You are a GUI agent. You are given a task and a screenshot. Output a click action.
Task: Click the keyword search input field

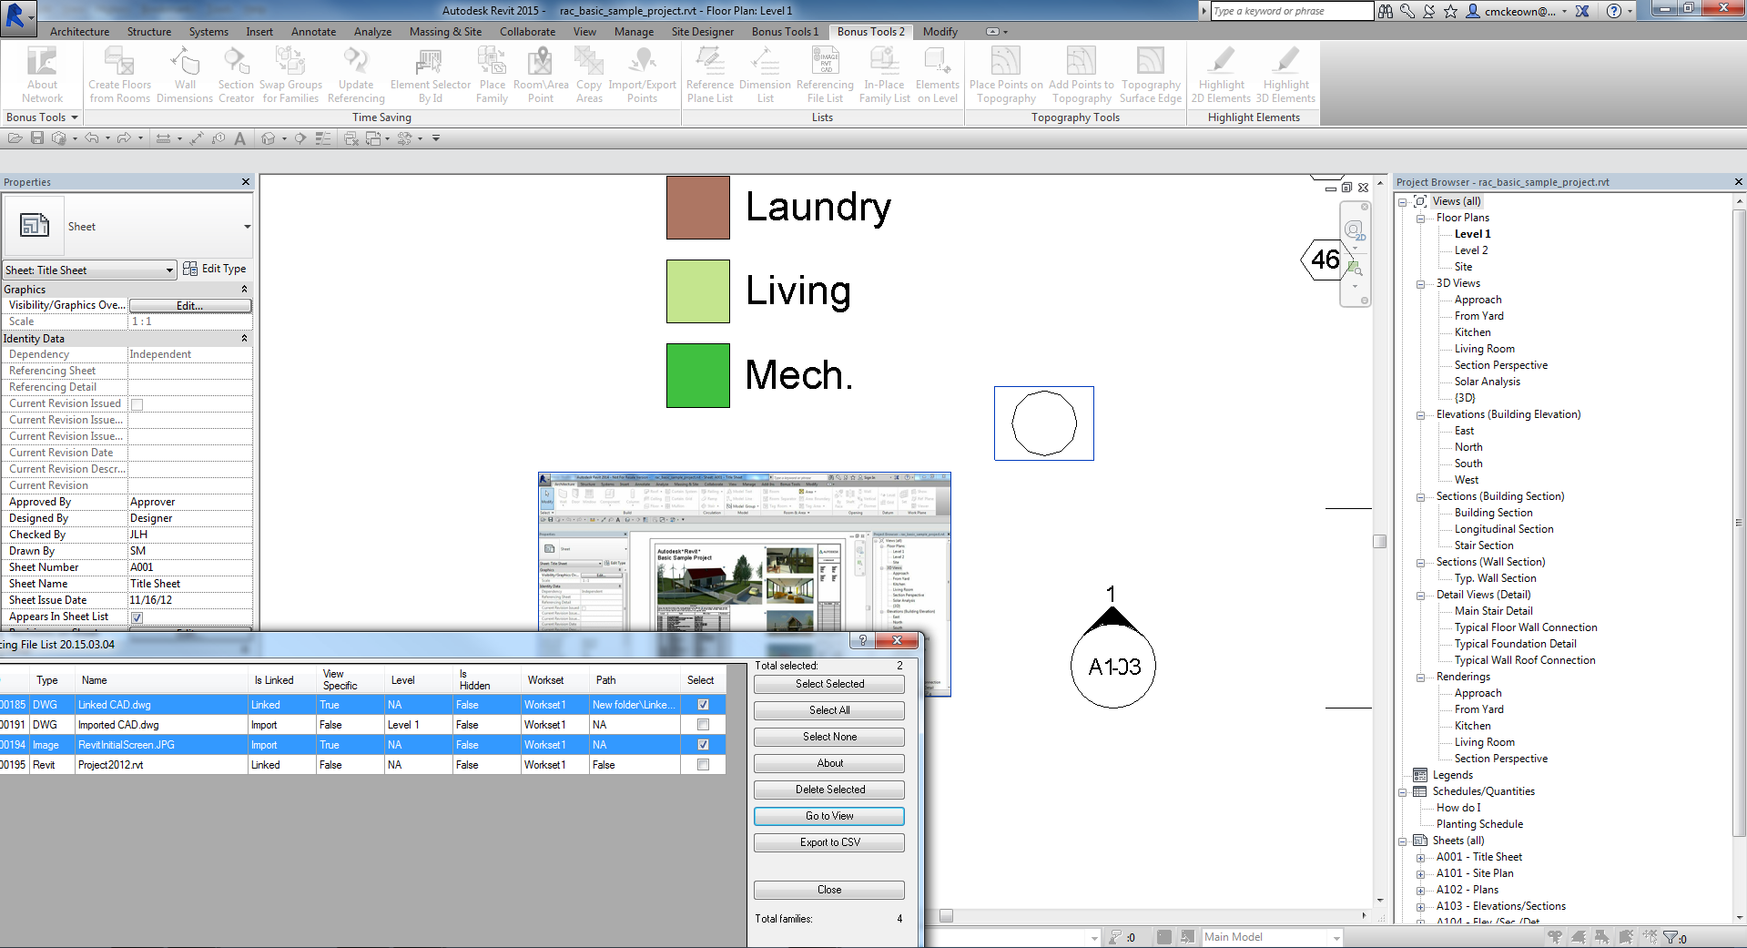pyautogui.click(x=1291, y=11)
